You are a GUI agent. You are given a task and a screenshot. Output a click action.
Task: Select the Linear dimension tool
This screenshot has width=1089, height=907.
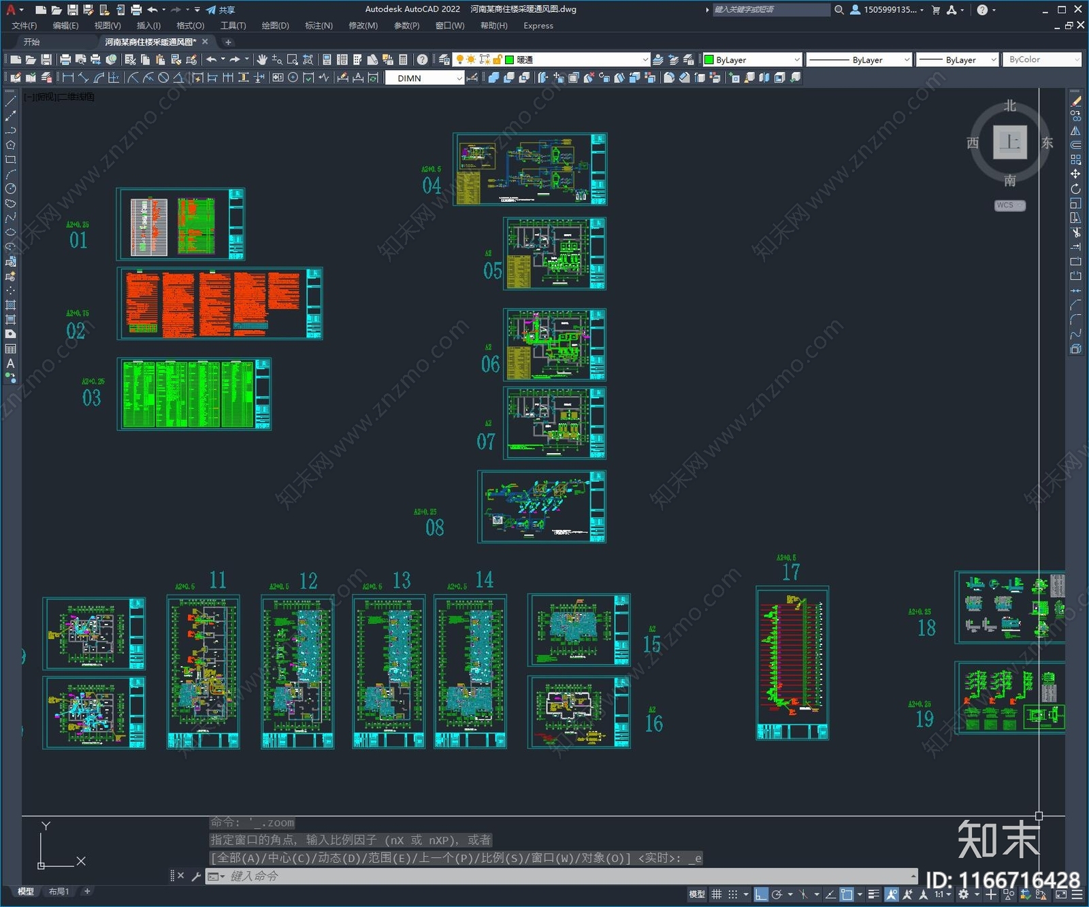pos(68,78)
